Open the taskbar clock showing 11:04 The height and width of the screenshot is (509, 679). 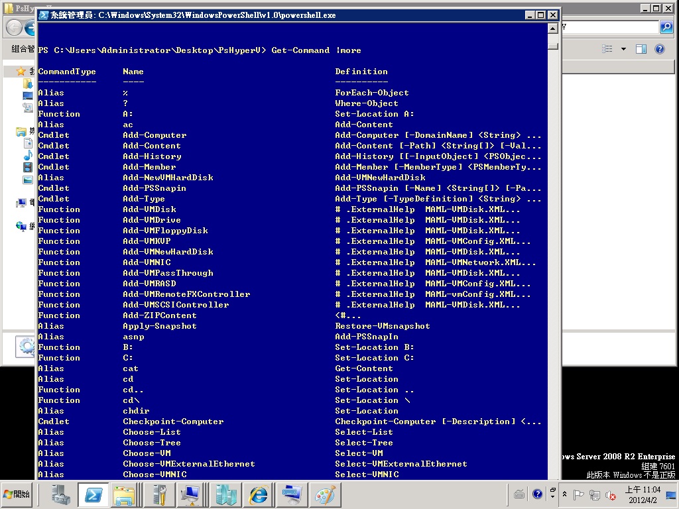coord(641,494)
